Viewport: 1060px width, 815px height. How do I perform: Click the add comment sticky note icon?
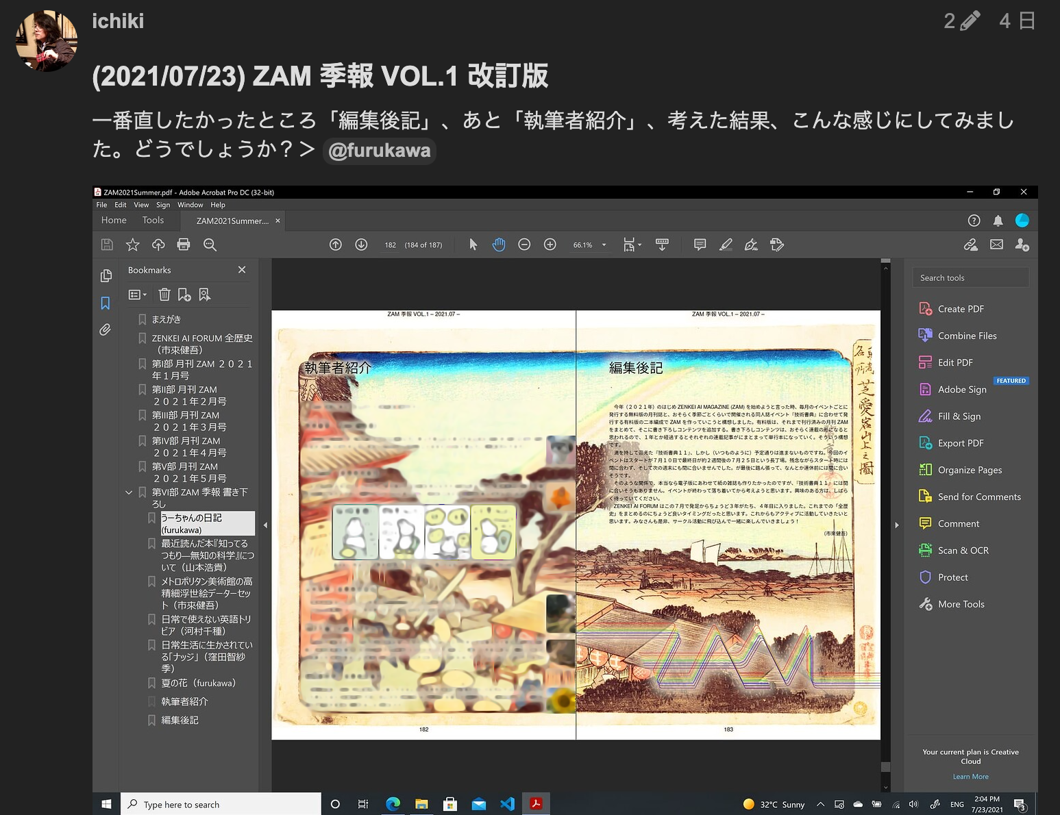pos(700,244)
